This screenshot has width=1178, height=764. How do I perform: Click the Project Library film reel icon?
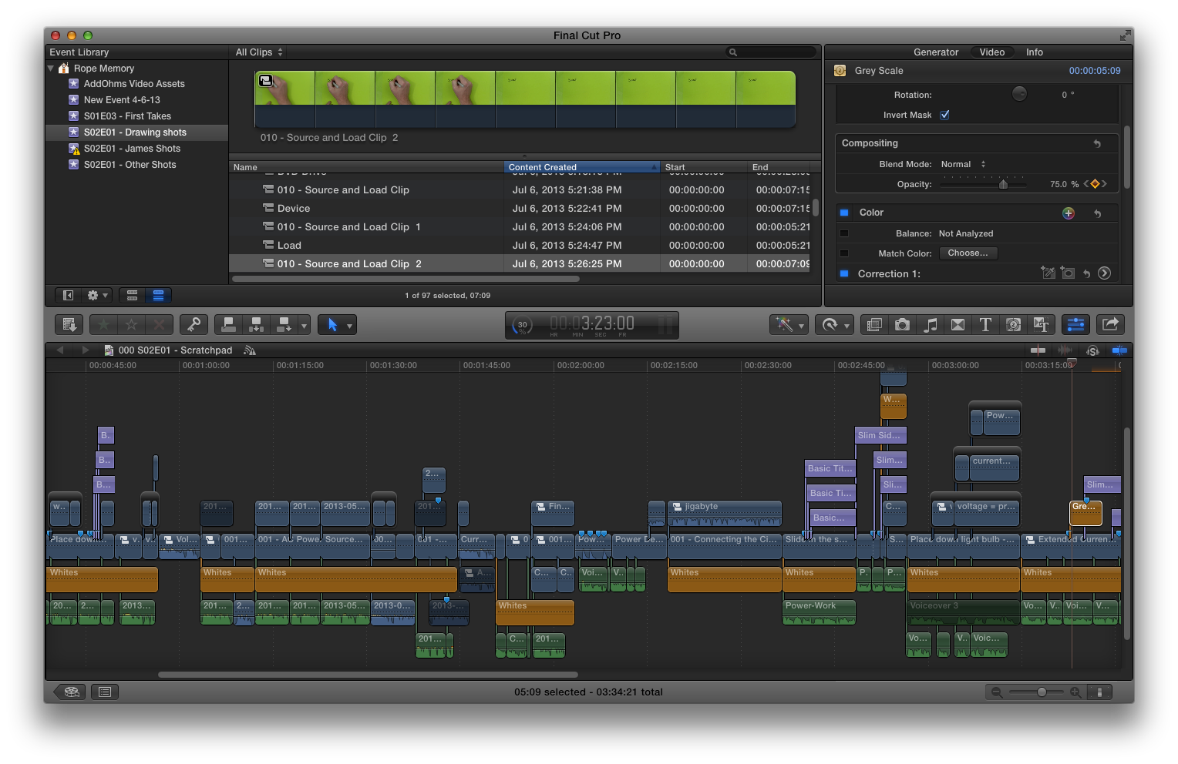point(71,692)
